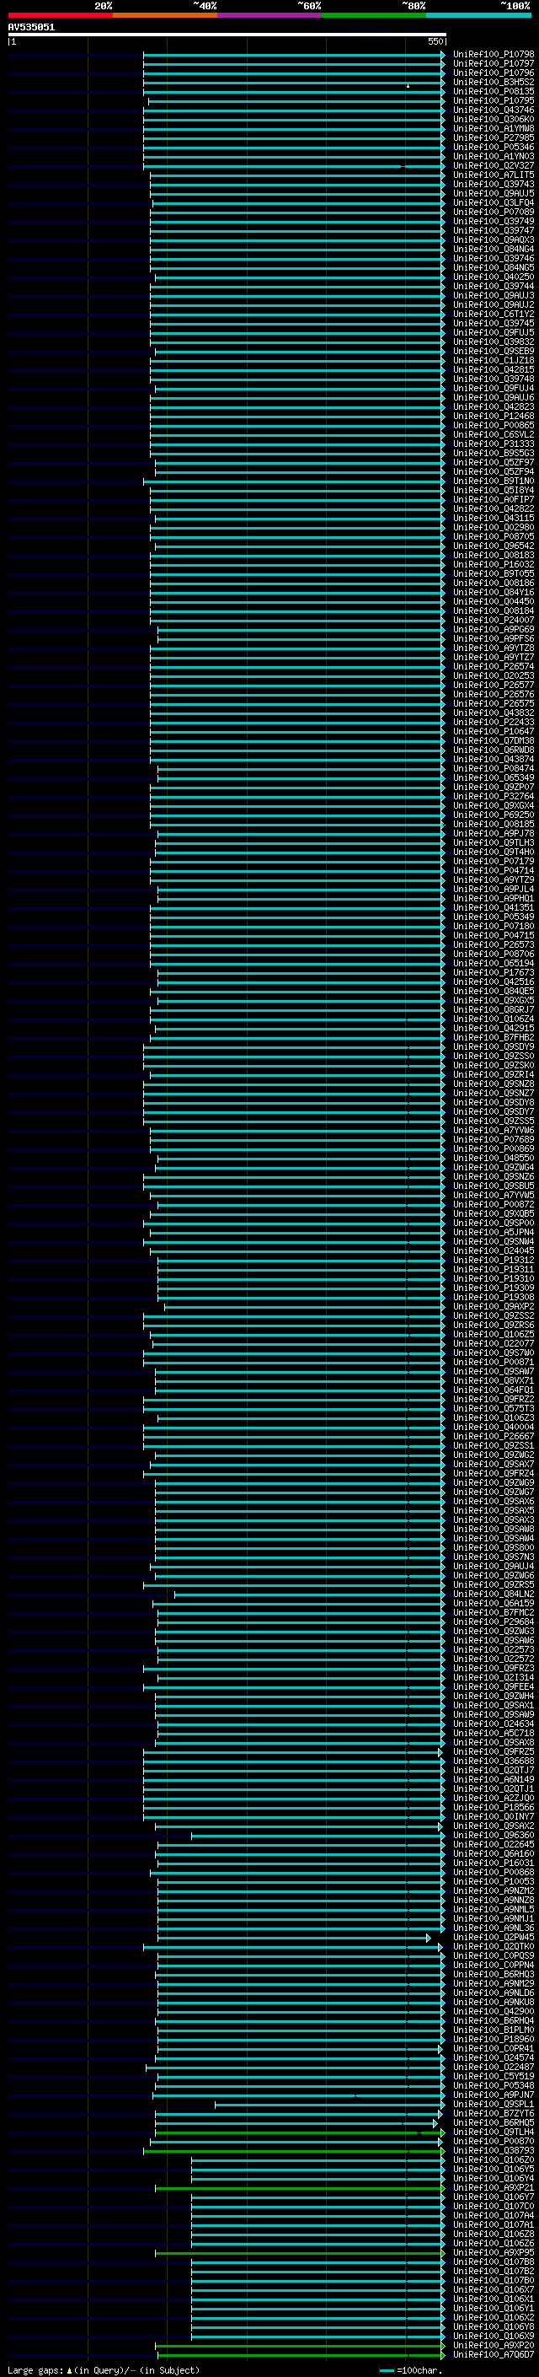Select the UniRef100_P32764 label
The height and width of the screenshot is (2377, 539).
click(493, 796)
